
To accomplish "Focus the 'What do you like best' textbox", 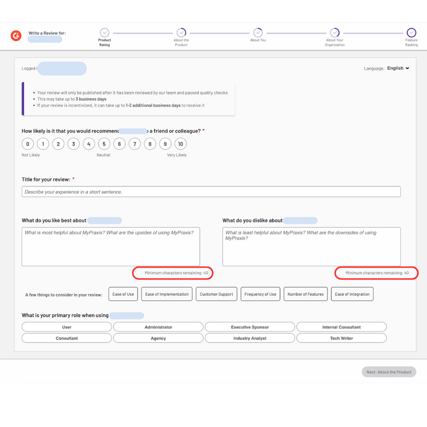I will point(111,246).
